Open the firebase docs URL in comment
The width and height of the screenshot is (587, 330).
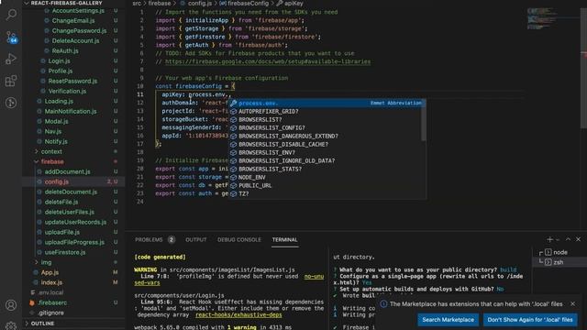coord(267,61)
